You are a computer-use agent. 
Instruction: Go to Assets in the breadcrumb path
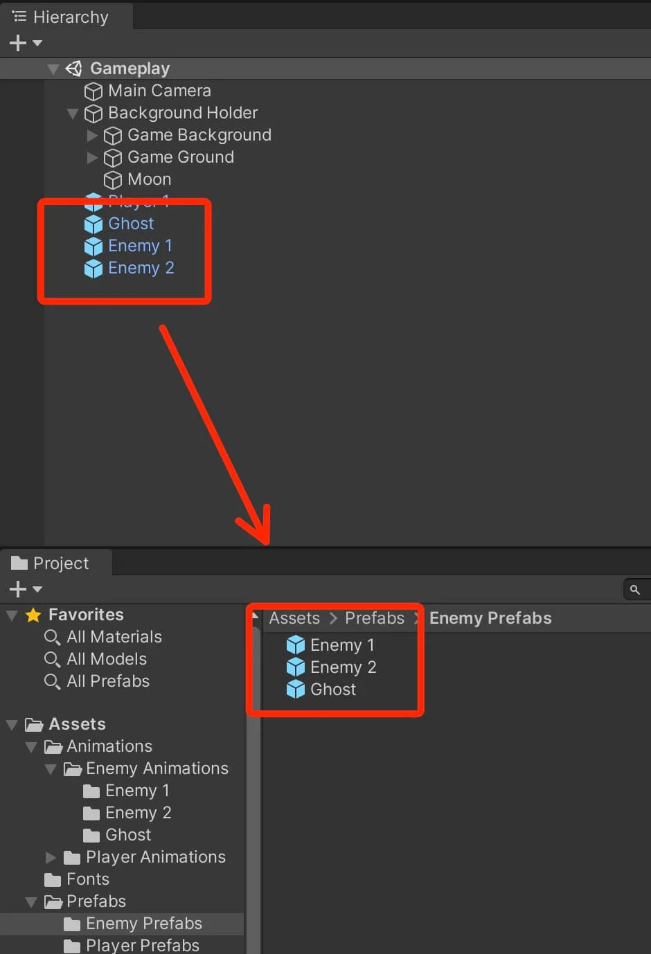click(x=294, y=618)
